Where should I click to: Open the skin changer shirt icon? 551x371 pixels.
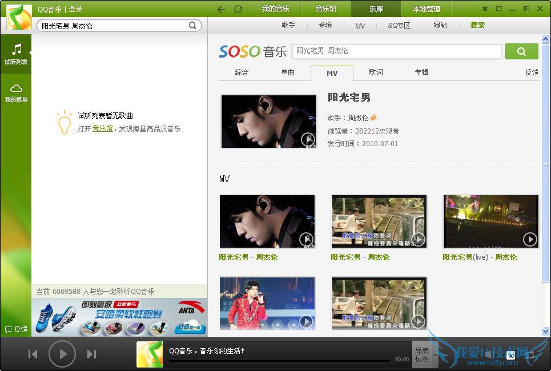point(485,9)
